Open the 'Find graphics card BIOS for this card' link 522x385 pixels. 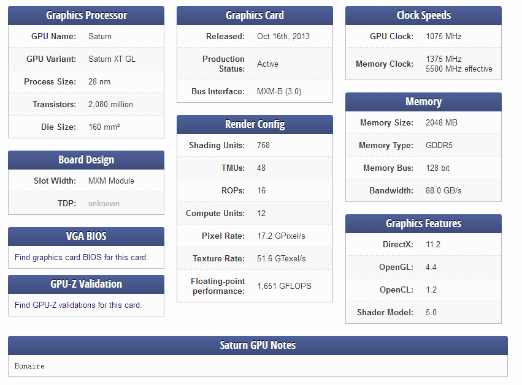pyautogui.click(x=81, y=258)
